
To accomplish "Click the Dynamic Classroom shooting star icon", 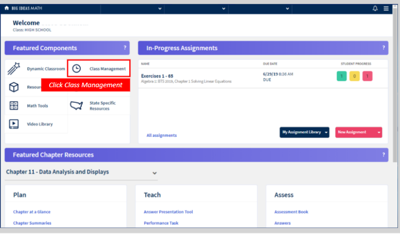I will pyautogui.click(x=14, y=69).
